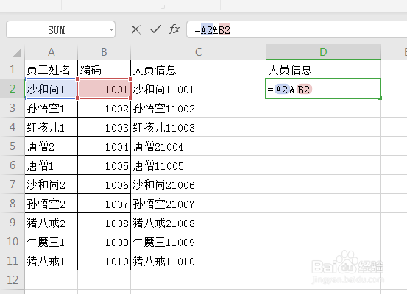
Task: Click cell A9 猪八戒2
Action: click(x=52, y=223)
